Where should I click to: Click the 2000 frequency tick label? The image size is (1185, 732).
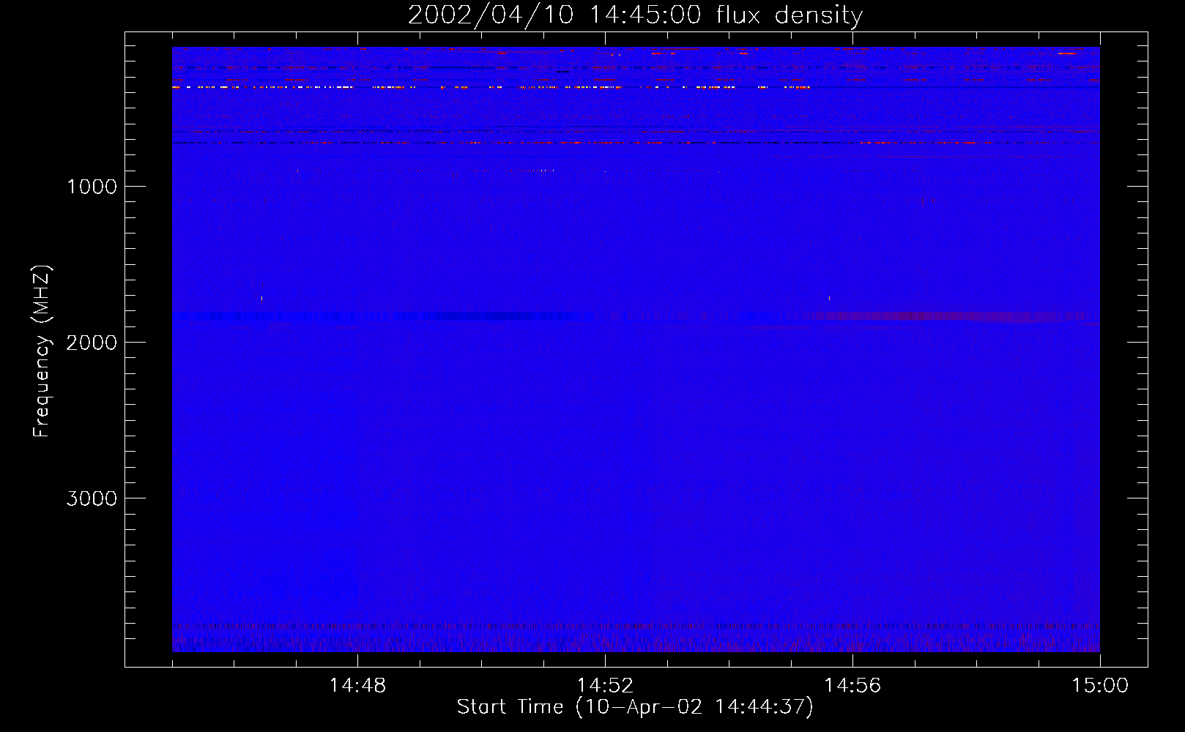92,343
